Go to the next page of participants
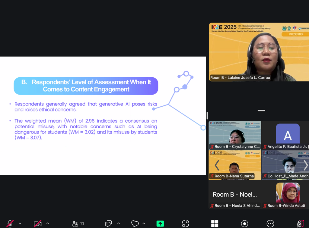 [x=305, y=165]
